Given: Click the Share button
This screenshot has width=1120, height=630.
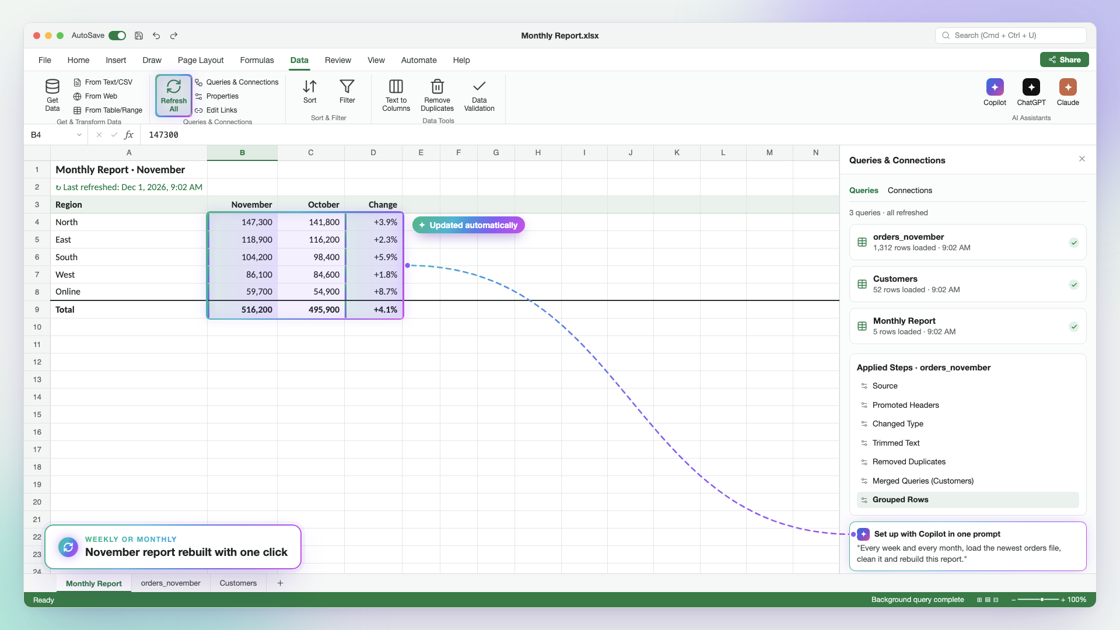Looking at the screenshot, I should tap(1064, 60).
